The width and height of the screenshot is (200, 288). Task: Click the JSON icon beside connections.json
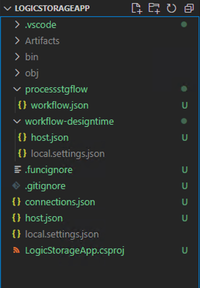tap(16, 202)
